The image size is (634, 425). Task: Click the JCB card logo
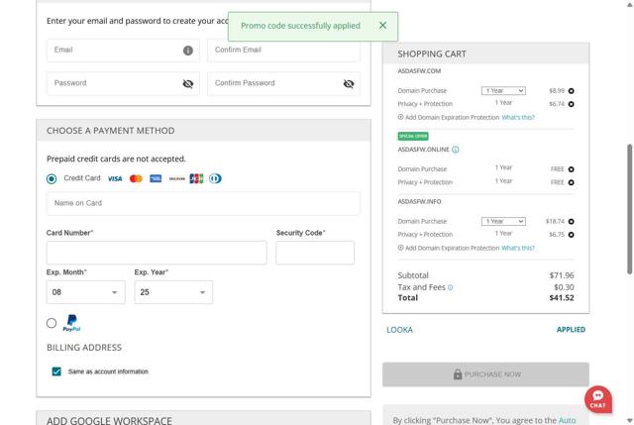point(196,178)
